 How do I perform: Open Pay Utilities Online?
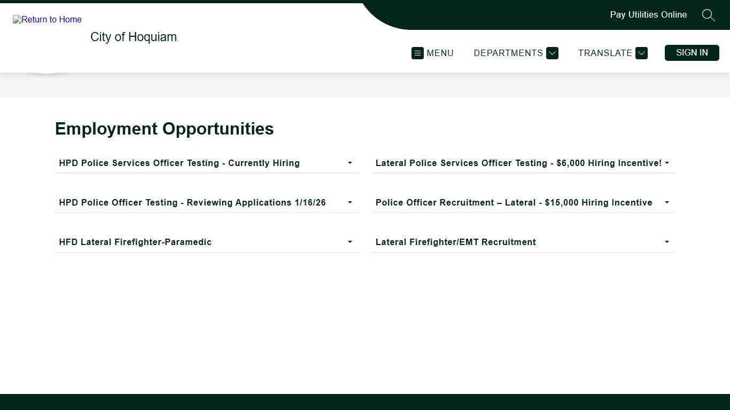(x=648, y=14)
